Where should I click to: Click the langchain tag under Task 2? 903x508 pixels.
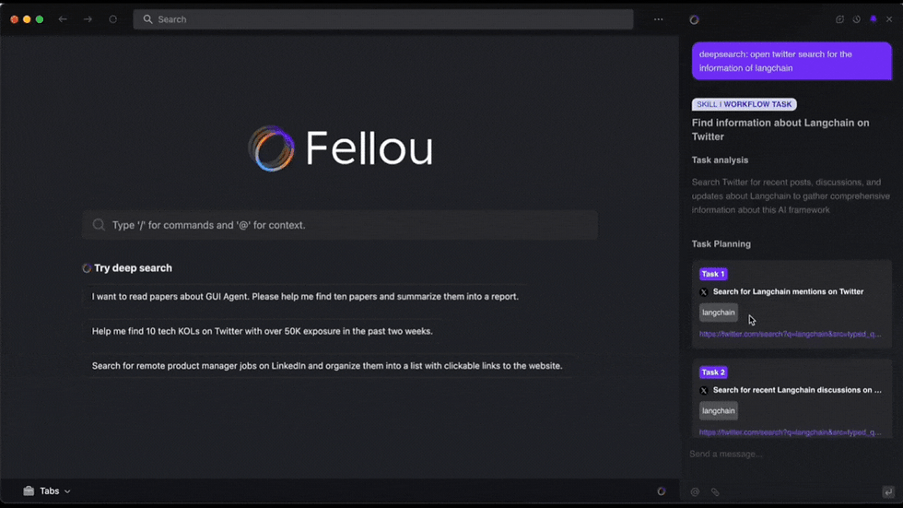pyautogui.click(x=718, y=411)
